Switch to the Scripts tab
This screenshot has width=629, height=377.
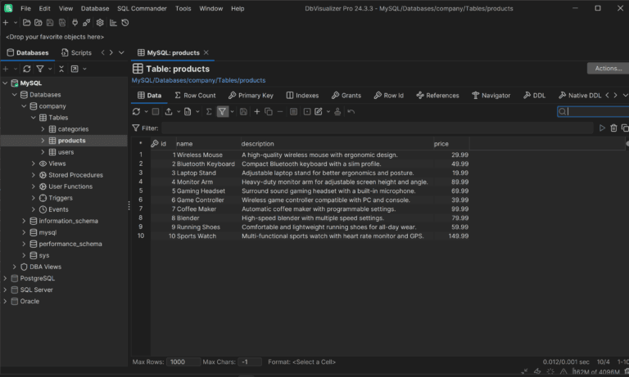pos(76,53)
